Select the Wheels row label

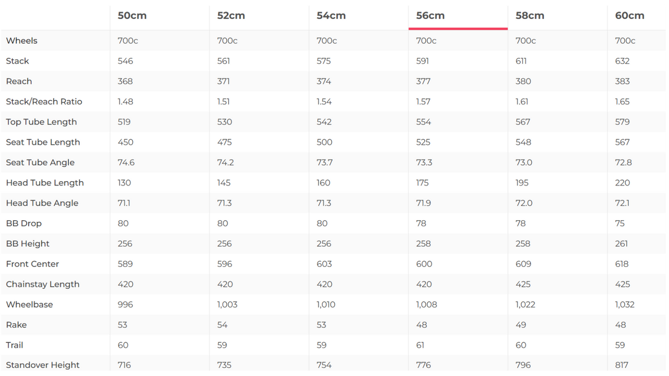21,41
